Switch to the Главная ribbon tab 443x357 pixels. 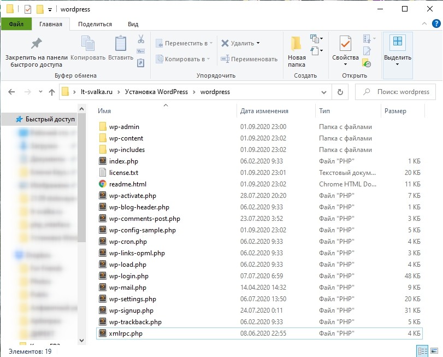pyautogui.click(x=51, y=24)
